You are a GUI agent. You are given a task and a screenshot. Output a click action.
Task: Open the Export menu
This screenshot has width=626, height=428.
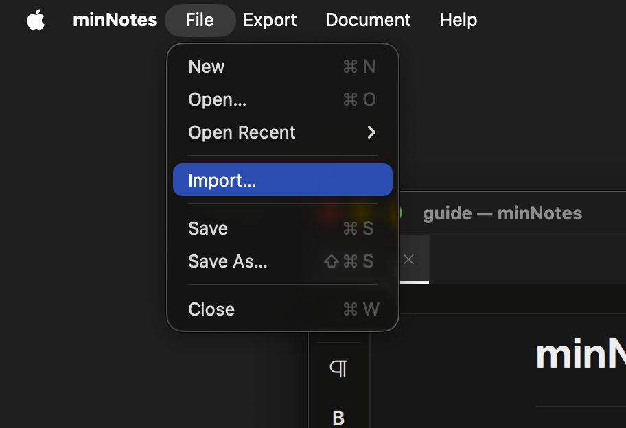click(270, 20)
